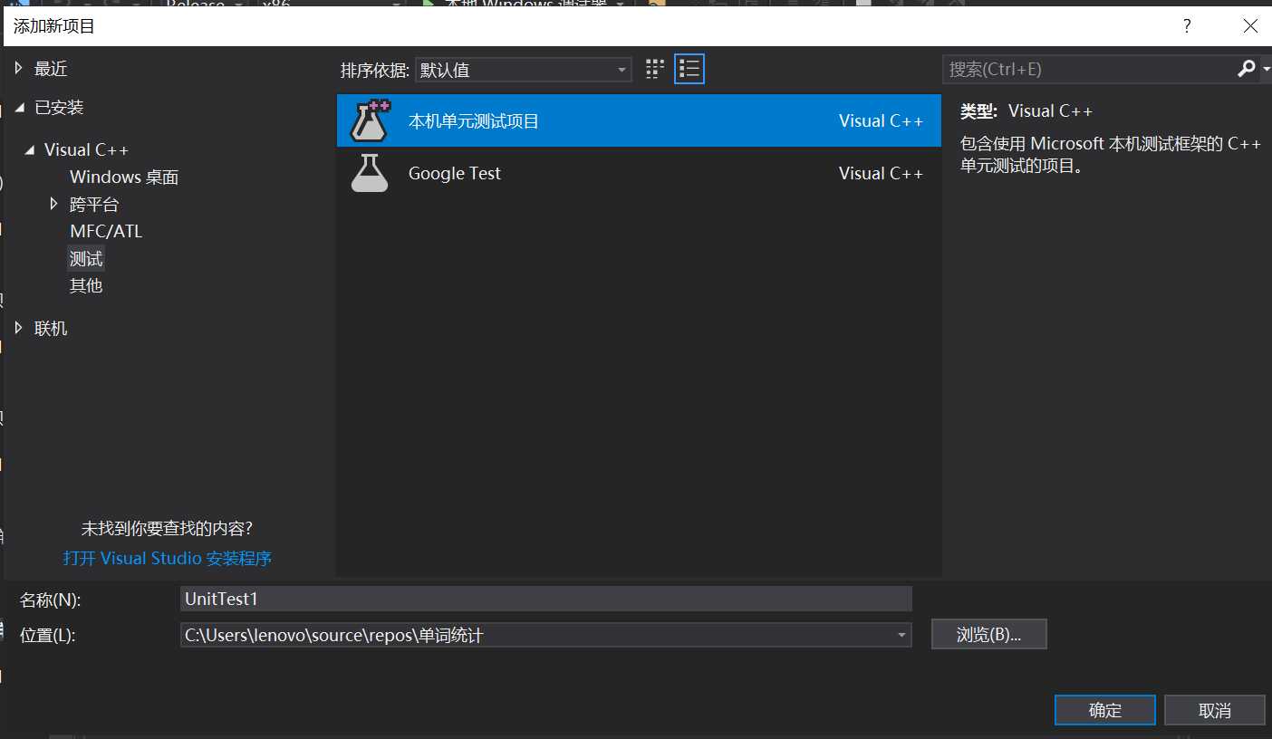Expand the 联机 tree node
This screenshot has height=739, width=1272.
[x=19, y=328]
